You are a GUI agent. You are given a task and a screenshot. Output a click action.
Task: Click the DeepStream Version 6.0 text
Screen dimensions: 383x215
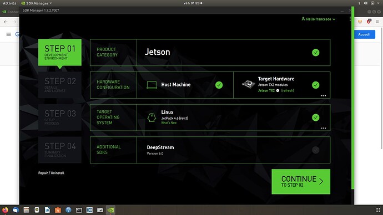pos(160,150)
